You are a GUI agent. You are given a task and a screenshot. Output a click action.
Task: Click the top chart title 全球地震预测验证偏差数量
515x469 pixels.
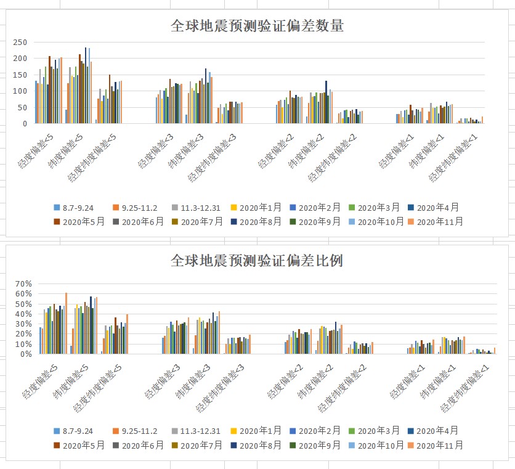click(x=257, y=26)
